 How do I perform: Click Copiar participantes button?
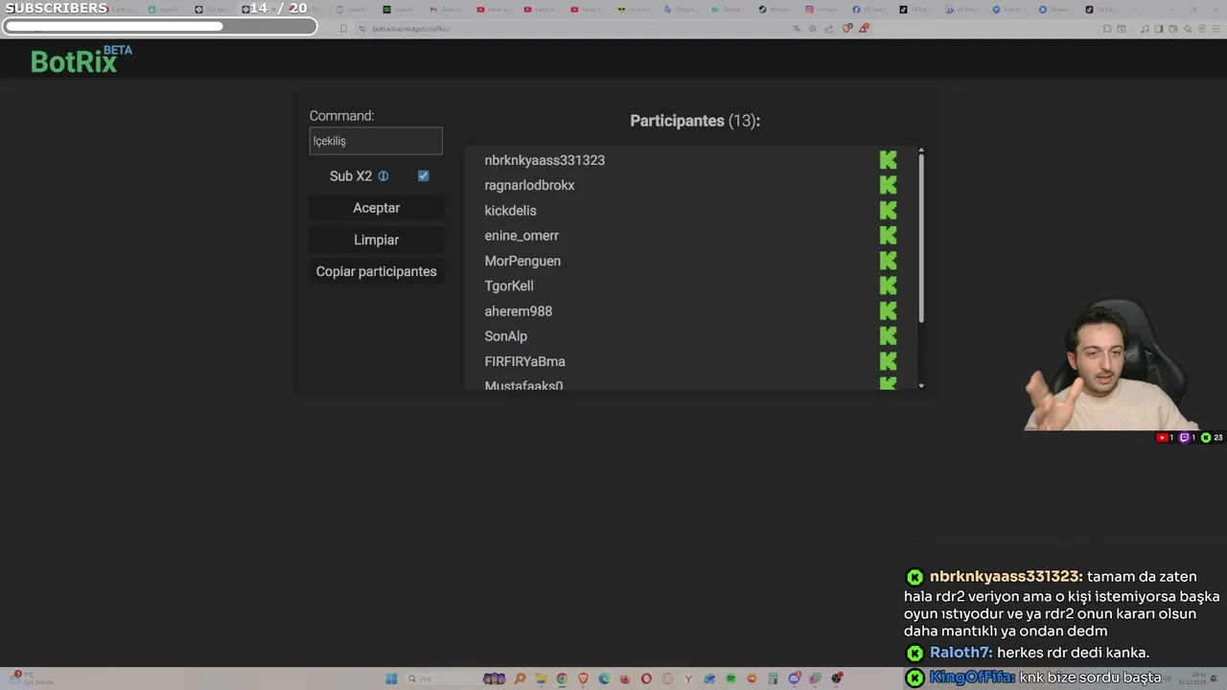pyautogui.click(x=376, y=271)
